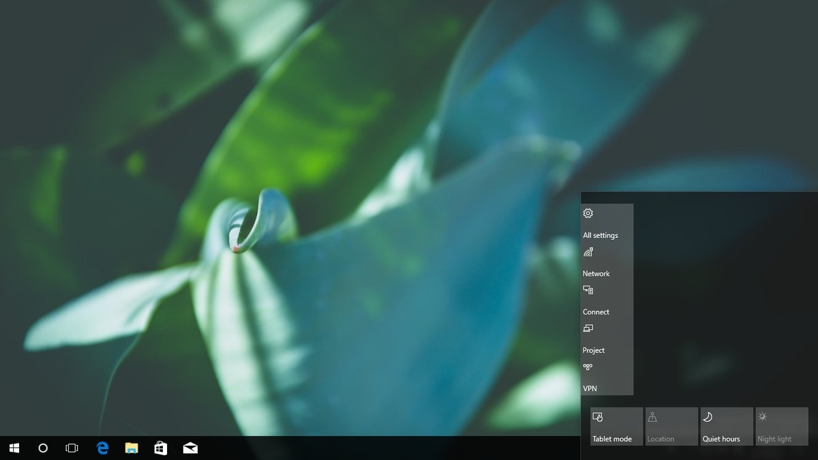Click the "Network" text label
The image size is (818, 460).
click(x=596, y=274)
